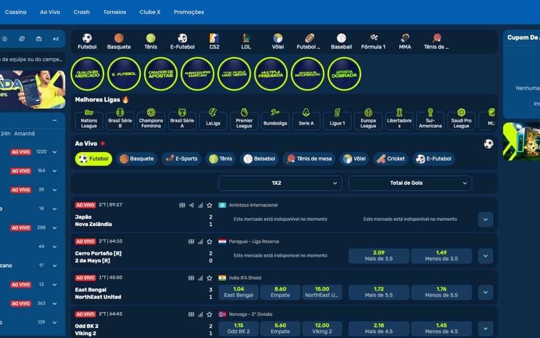Open the 1X2 market dropdown
Screen dimensions: 540x338
(x=280, y=183)
